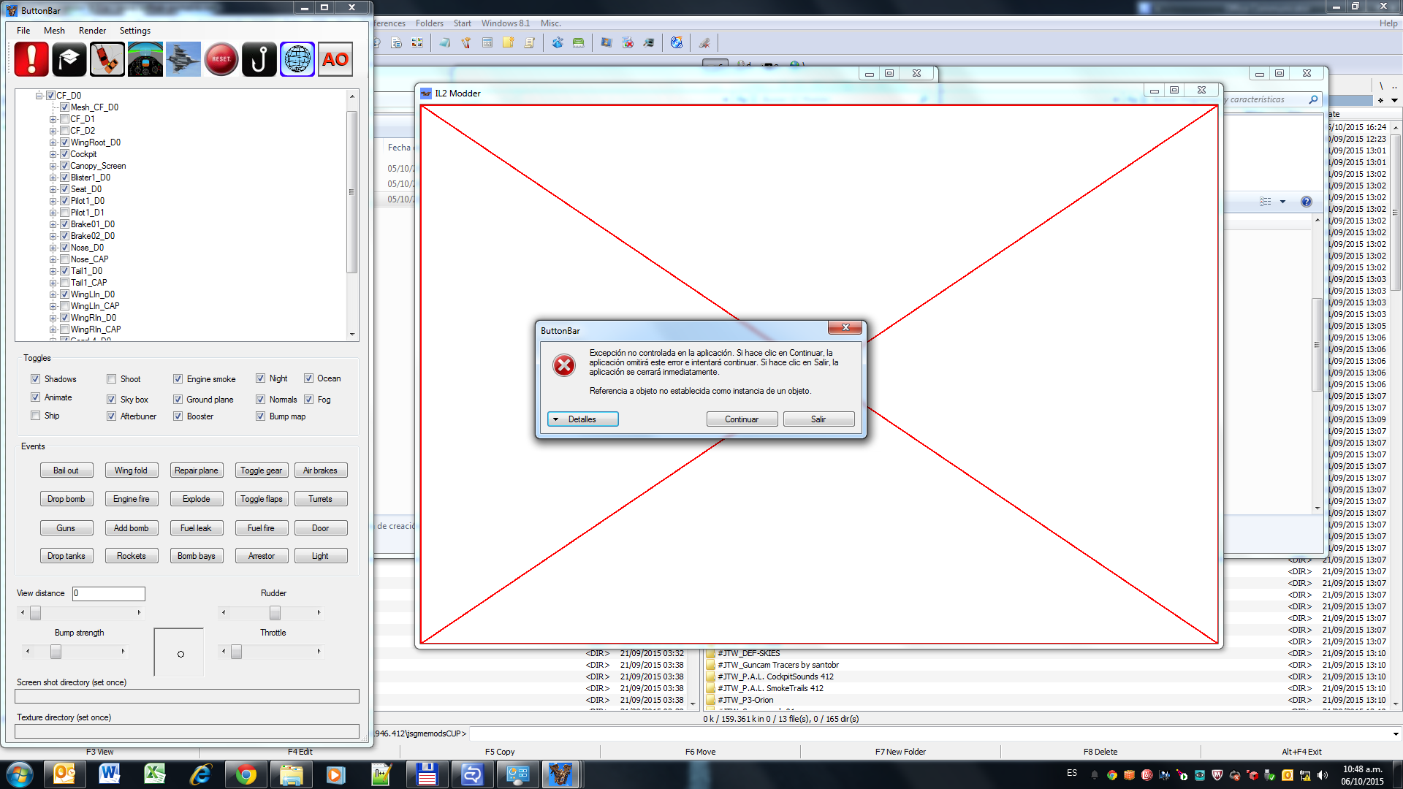Expand the WingRoot_D0 tree node
This screenshot has width=1403, height=789.
(53, 142)
